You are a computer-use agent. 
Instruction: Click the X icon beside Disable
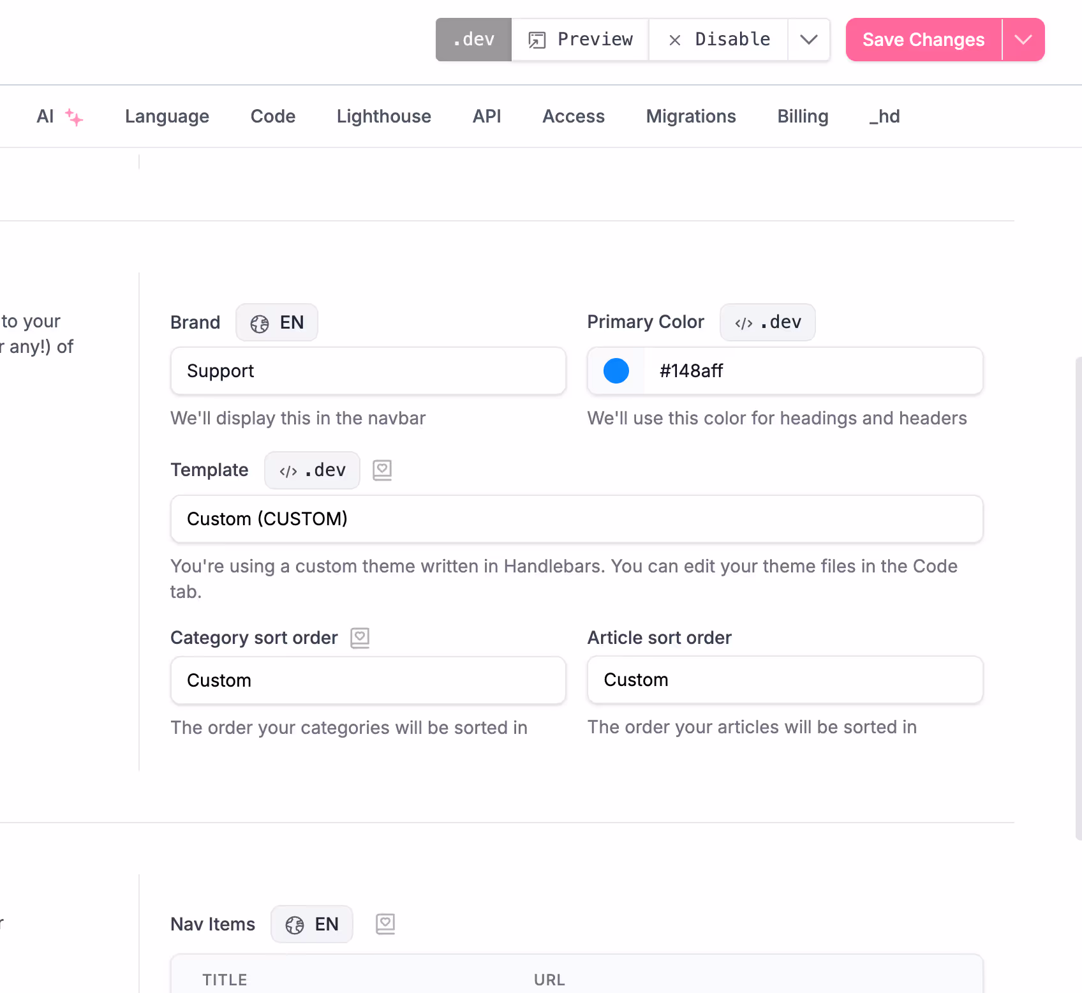(674, 40)
